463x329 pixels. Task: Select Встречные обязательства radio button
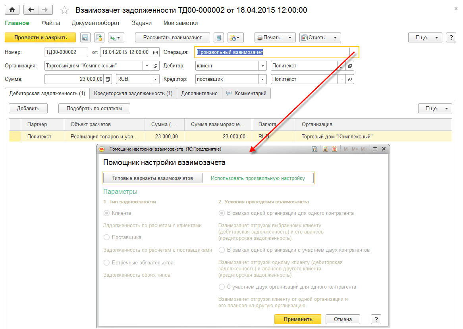click(106, 262)
